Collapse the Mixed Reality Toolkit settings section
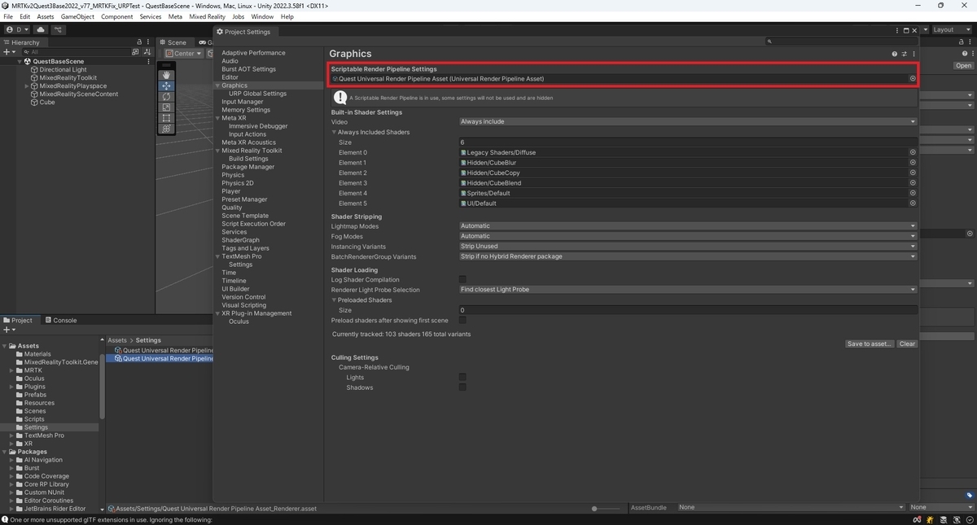The width and height of the screenshot is (977, 525). [x=217, y=151]
